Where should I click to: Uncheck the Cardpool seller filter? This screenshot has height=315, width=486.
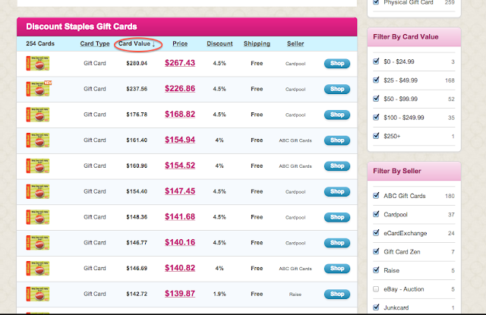[x=376, y=214]
